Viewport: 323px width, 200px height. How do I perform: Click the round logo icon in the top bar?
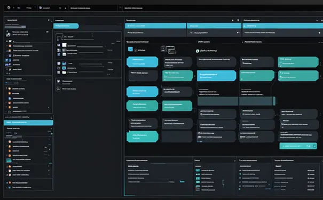(9, 8)
